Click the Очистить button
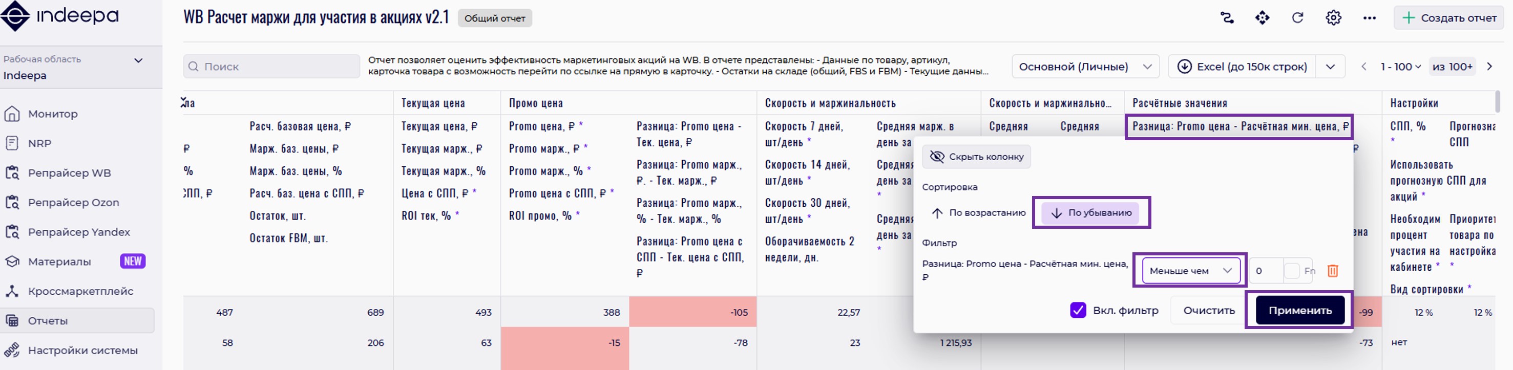 coord(1209,310)
